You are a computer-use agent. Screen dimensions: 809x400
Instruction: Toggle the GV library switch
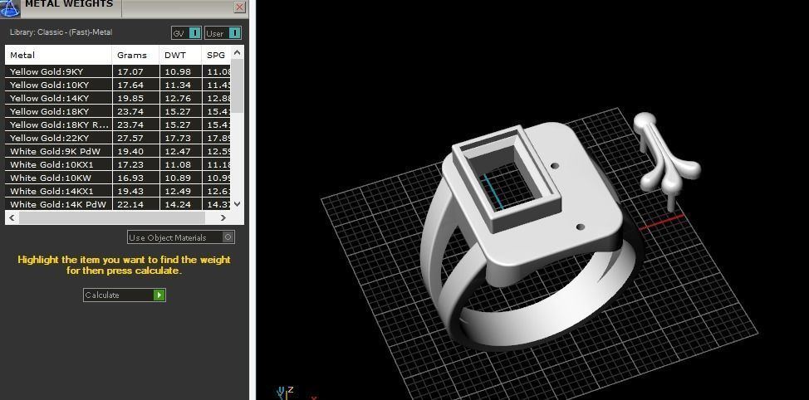point(186,33)
